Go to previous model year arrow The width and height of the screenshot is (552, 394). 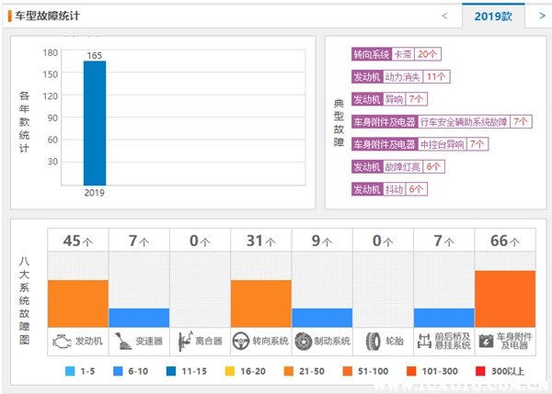pos(445,16)
